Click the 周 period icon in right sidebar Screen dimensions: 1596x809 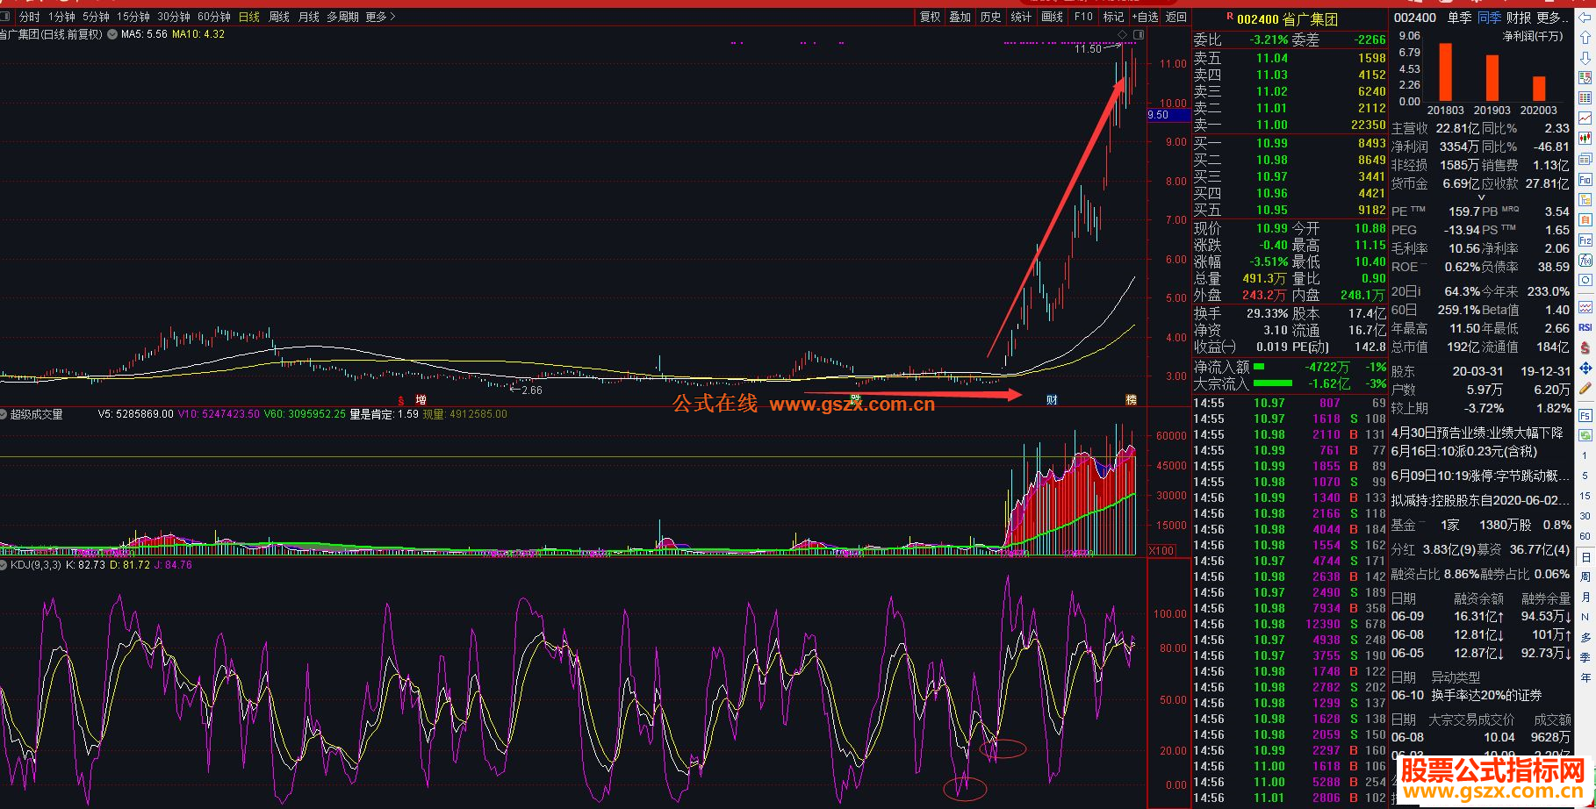[x=1585, y=576]
